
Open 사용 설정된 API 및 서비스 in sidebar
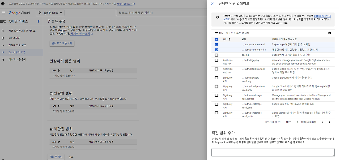pos(22,31)
